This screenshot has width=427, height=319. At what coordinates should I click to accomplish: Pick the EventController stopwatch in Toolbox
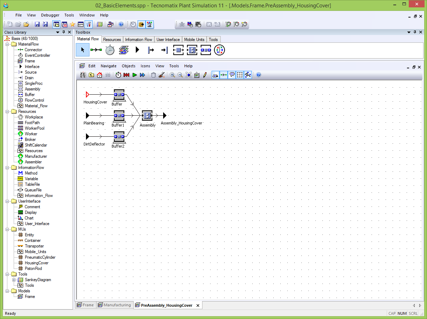point(110,50)
